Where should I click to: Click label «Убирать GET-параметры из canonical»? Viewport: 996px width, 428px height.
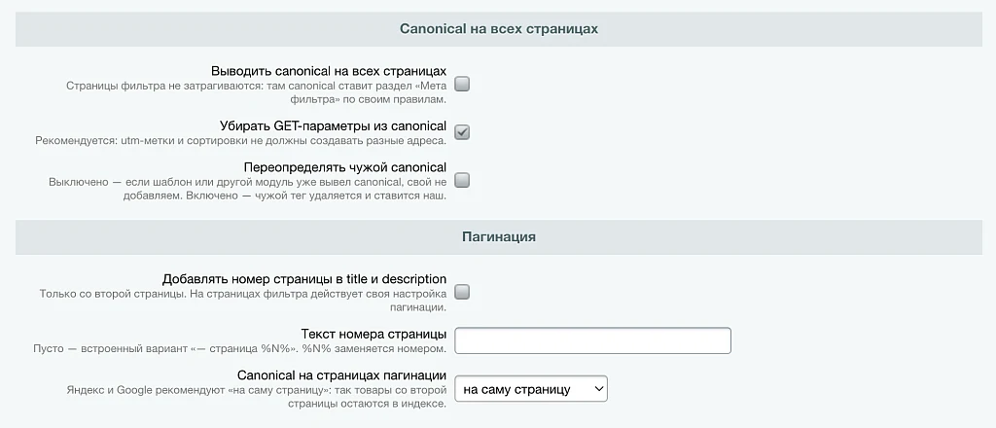click(x=333, y=125)
